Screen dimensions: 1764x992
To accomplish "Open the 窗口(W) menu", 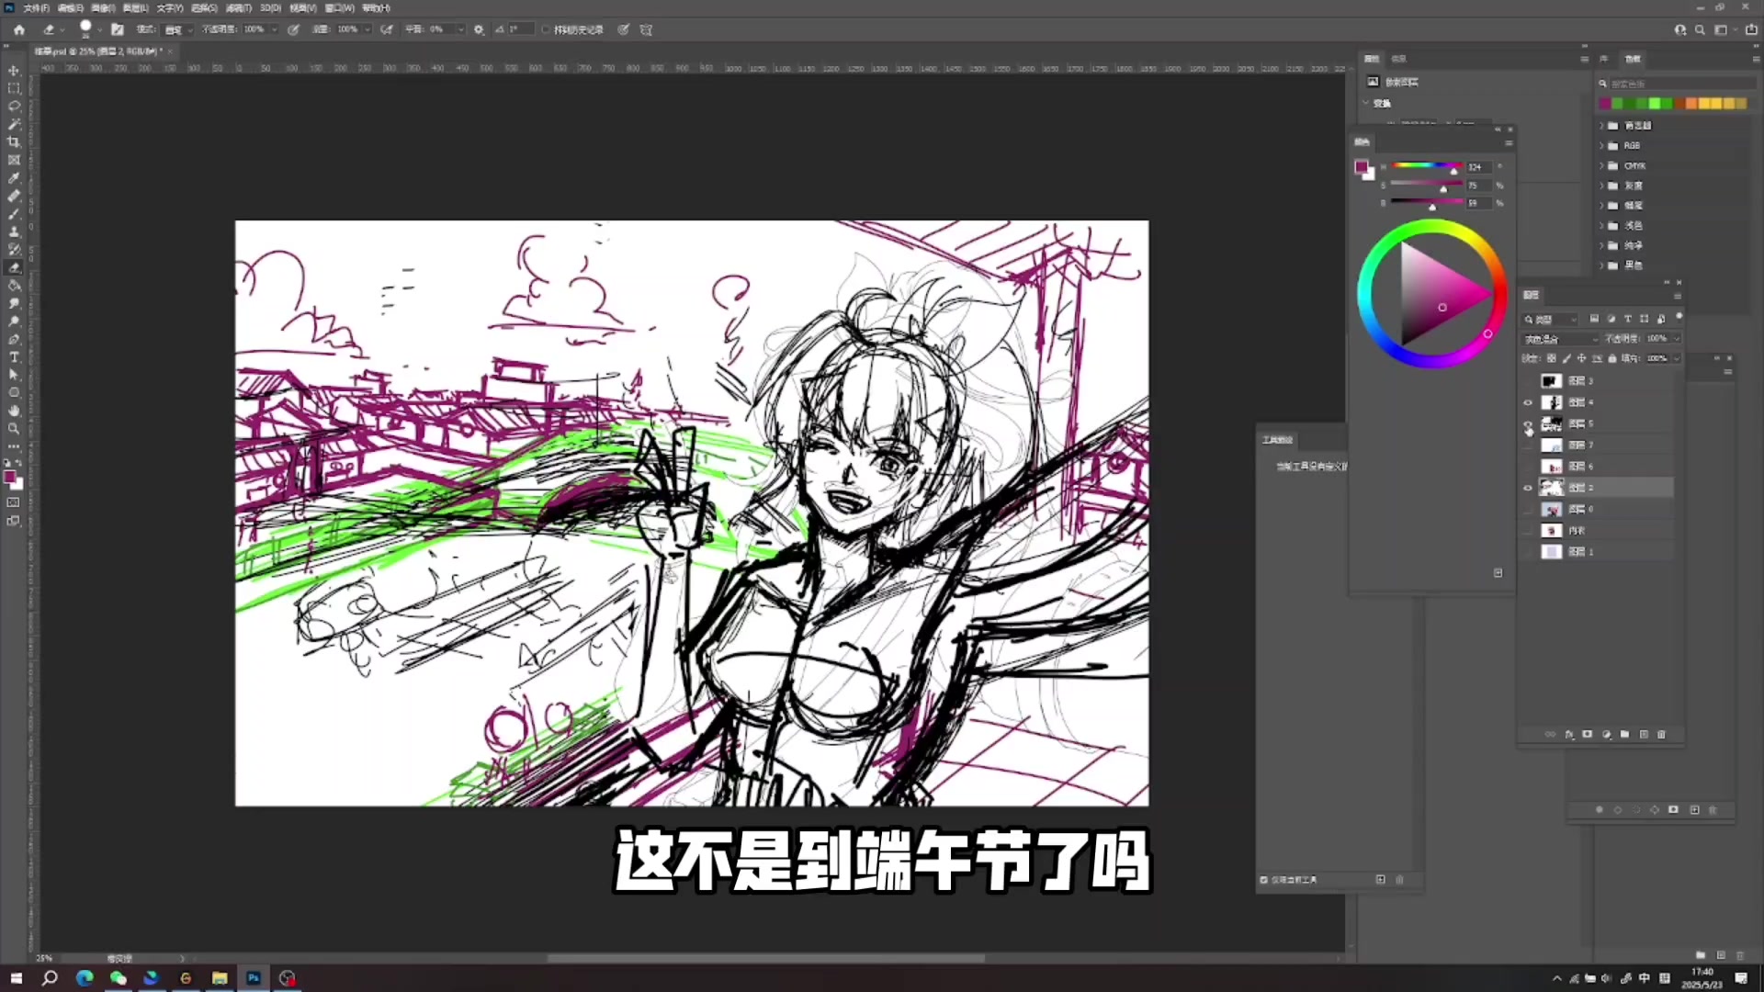I will pos(339,7).
